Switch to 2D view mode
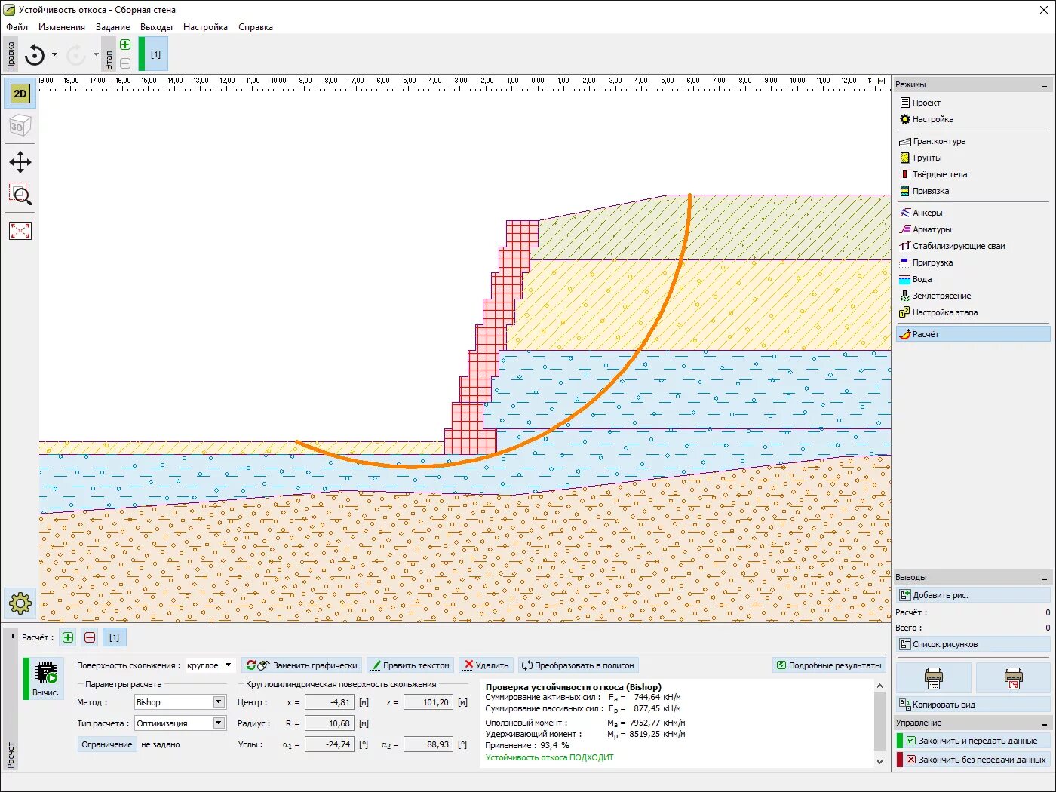Viewport: 1056px width, 792px height. (20, 94)
